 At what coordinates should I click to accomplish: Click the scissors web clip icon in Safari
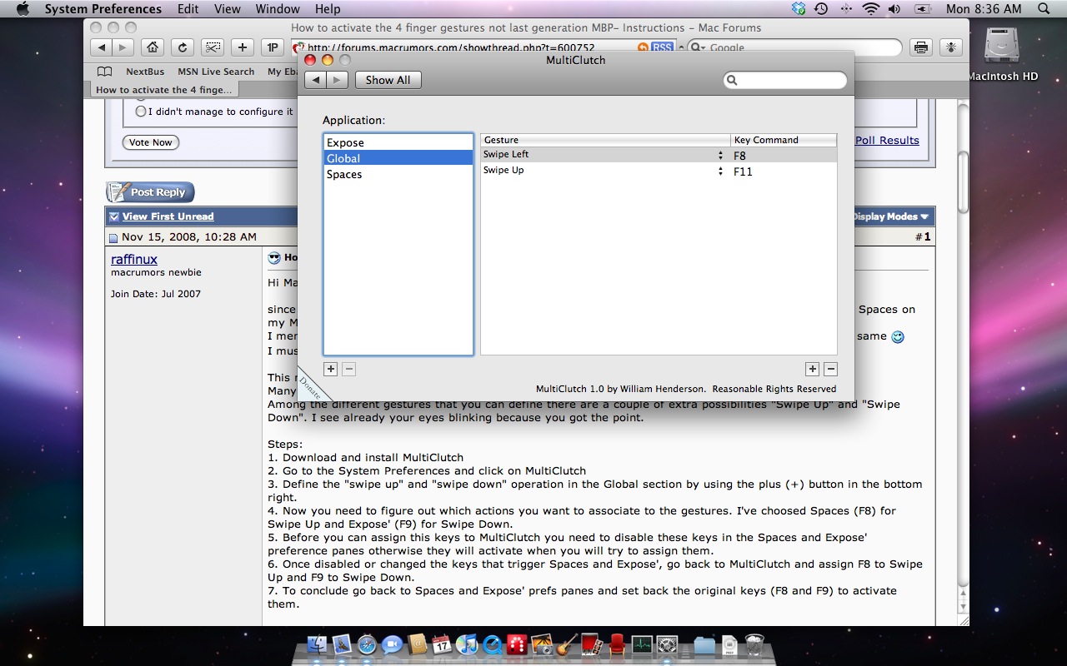pyautogui.click(x=213, y=47)
